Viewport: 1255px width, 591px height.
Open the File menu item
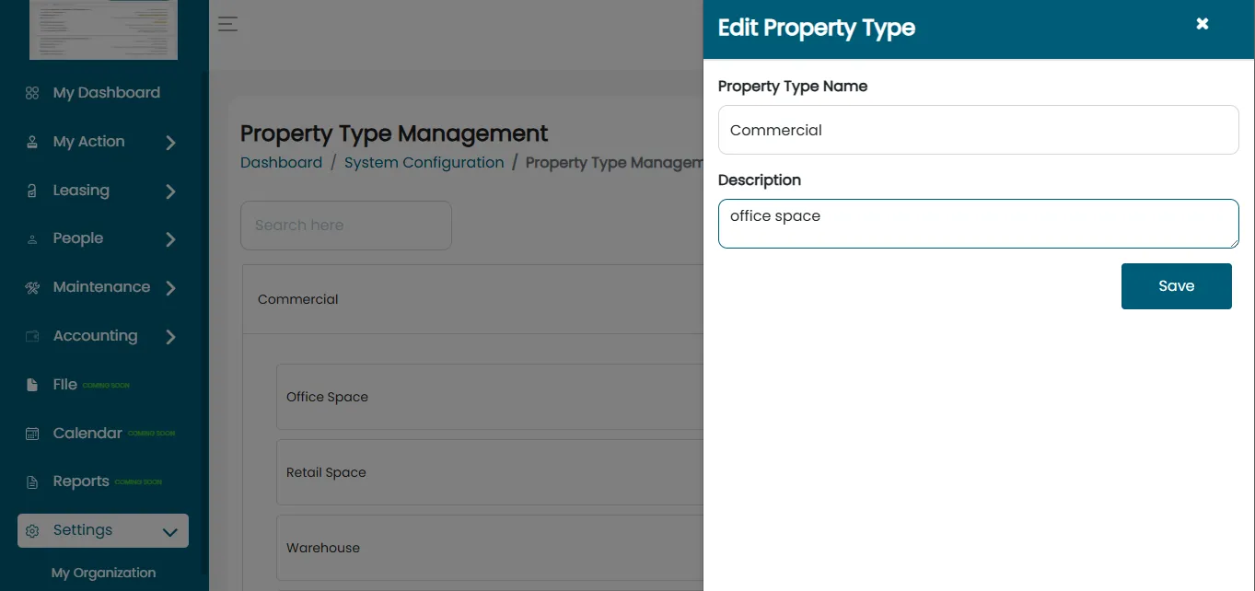coord(65,385)
